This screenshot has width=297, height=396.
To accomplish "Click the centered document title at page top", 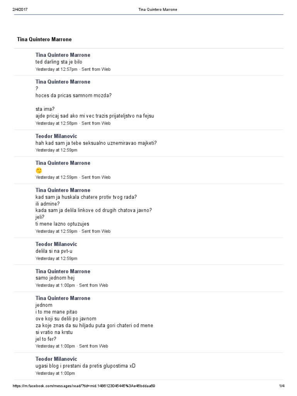I will click(x=157, y=9).
